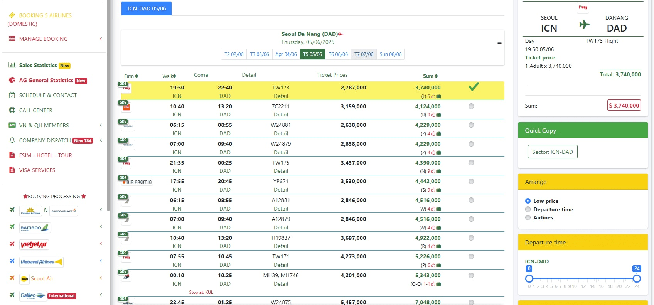Arrange flights by Departure time

528,209
